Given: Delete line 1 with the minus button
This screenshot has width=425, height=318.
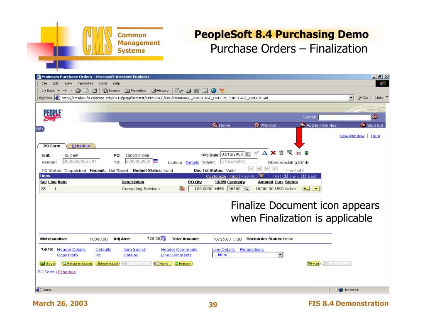Looking at the screenshot, I should [x=316, y=189].
